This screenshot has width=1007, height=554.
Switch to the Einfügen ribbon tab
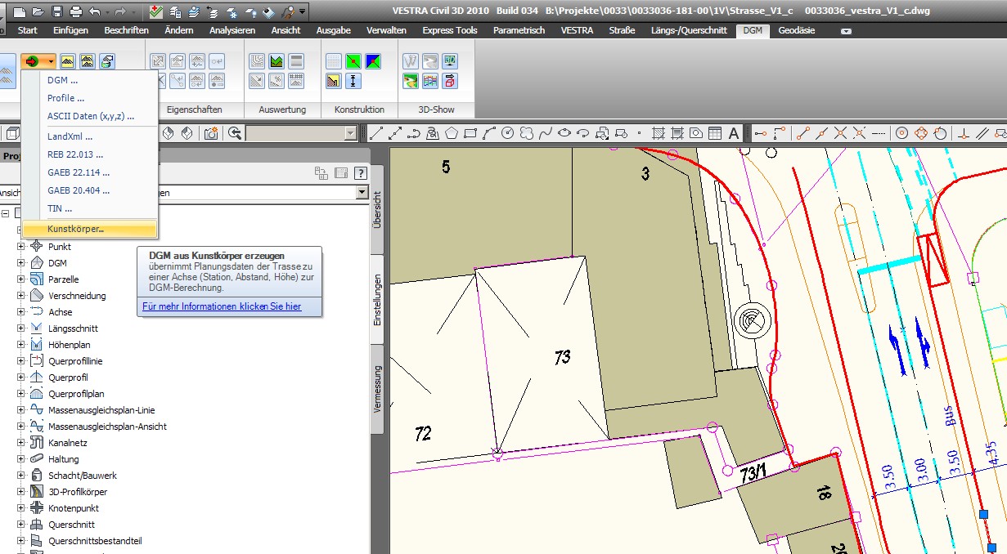[x=70, y=30]
